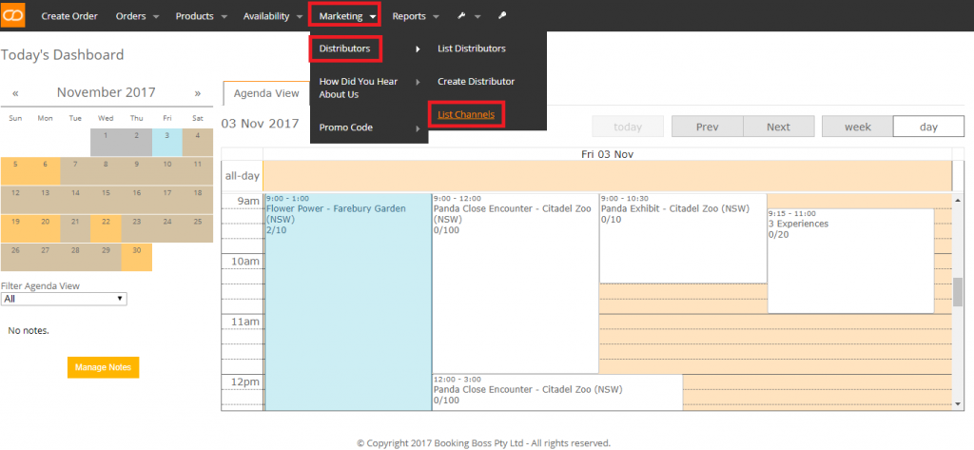Select November 19 in the calendar
The height and width of the screenshot is (450, 974).
pos(15,228)
